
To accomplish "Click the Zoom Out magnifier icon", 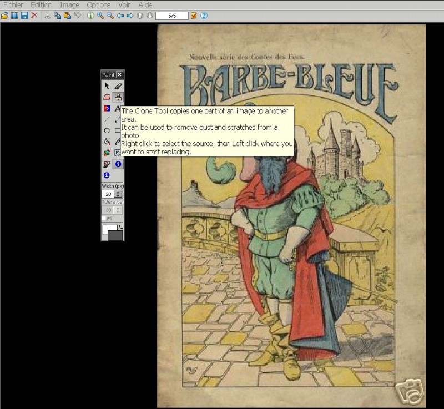I will (x=110, y=16).
